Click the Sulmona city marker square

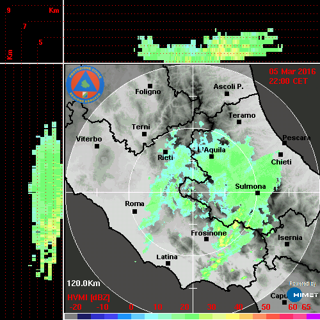pyautogui.click(x=257, y=193)
